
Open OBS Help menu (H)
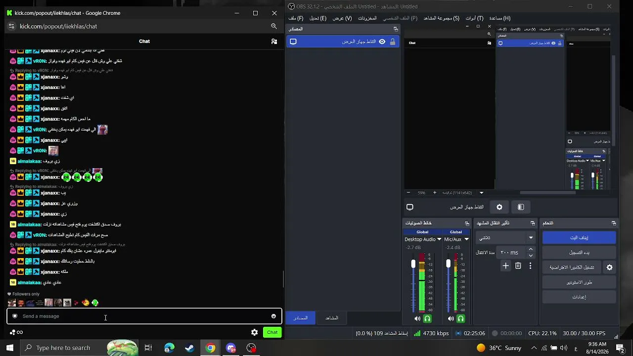(499, 18)
